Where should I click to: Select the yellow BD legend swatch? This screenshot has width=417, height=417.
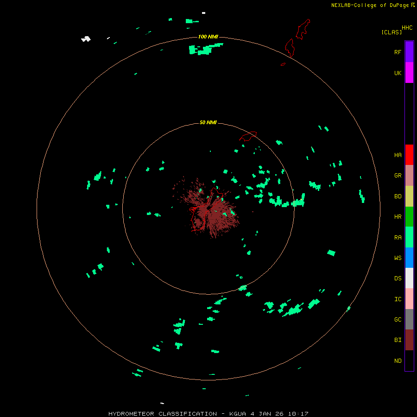[409, 196]
